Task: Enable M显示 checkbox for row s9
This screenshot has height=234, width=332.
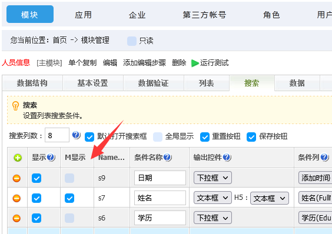Action: [x=69, y=178]
